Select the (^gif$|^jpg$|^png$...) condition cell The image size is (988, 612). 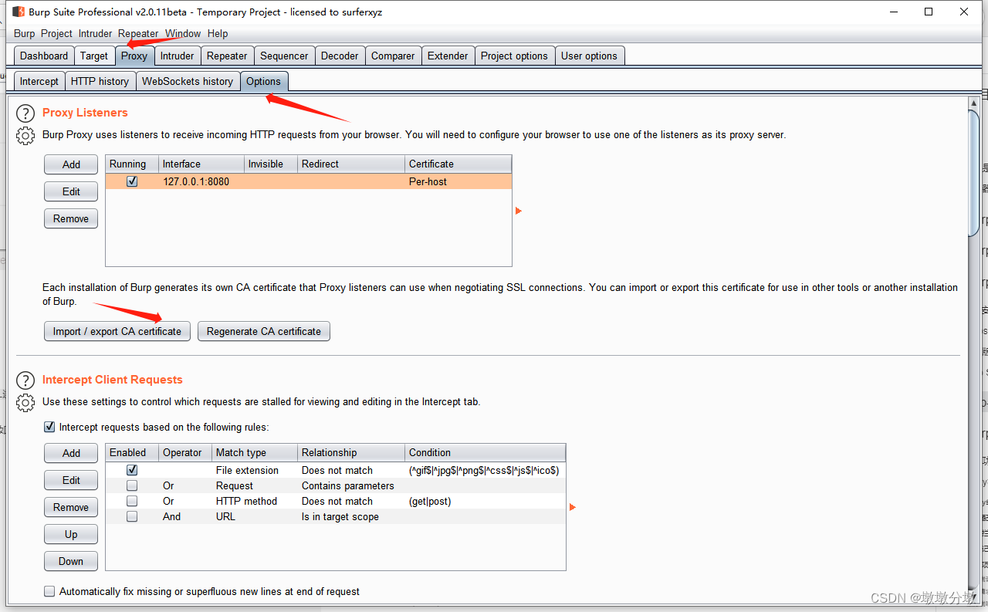click(486, 470)
